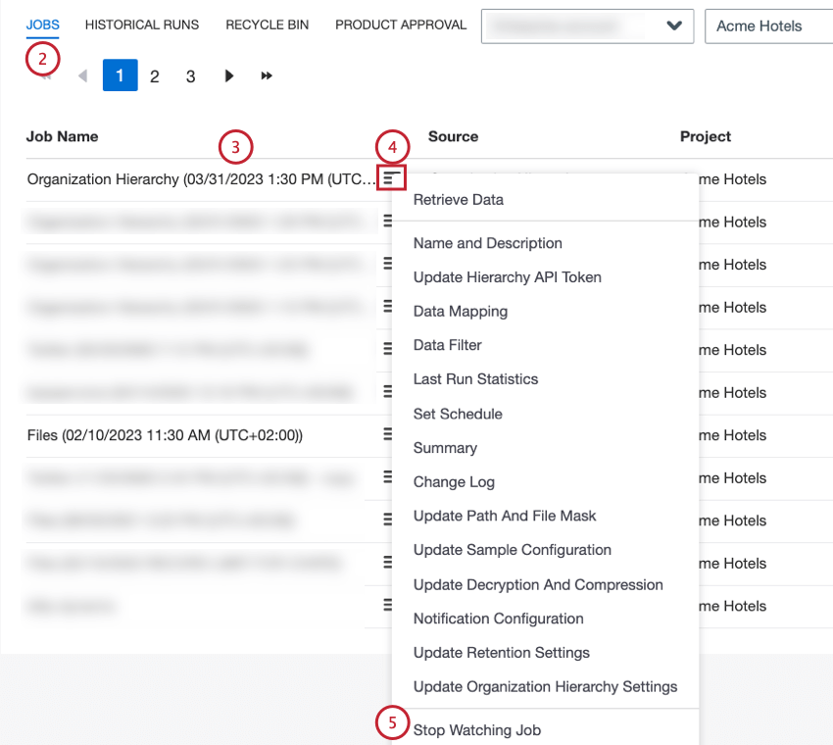Open the RECYCLE BIN tab

268,25
